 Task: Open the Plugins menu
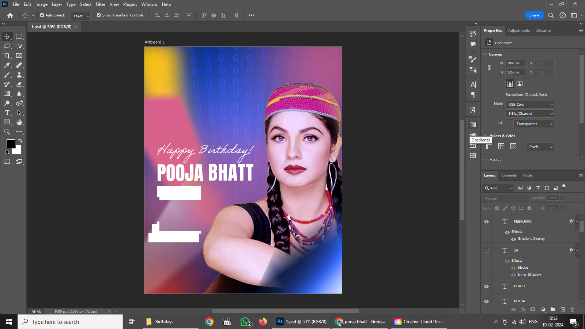pos(130,4)
